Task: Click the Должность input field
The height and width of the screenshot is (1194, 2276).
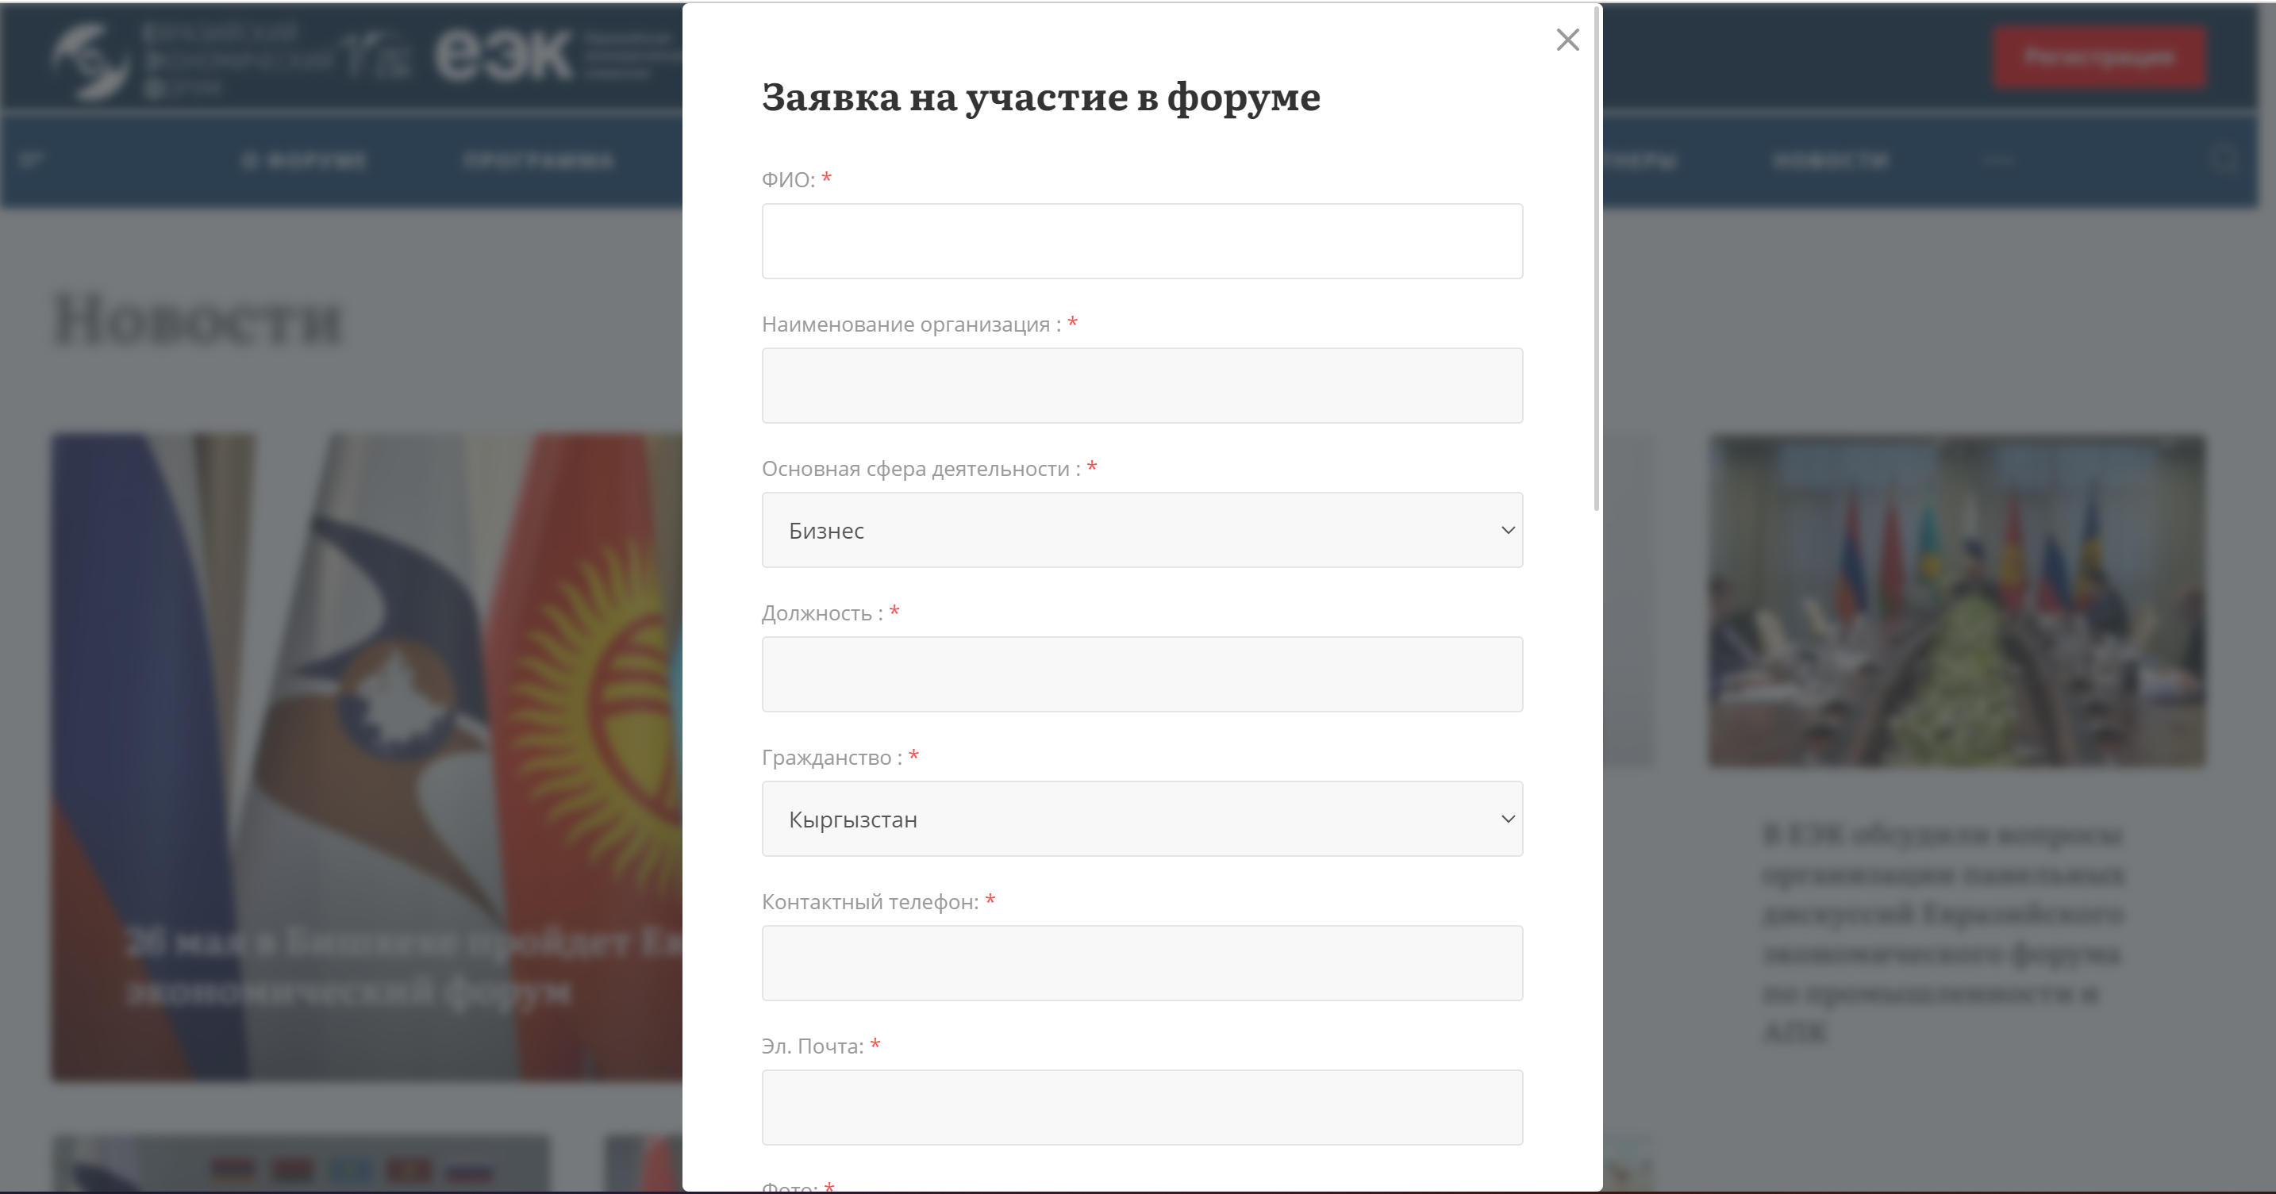Action: click(1141, 674)
